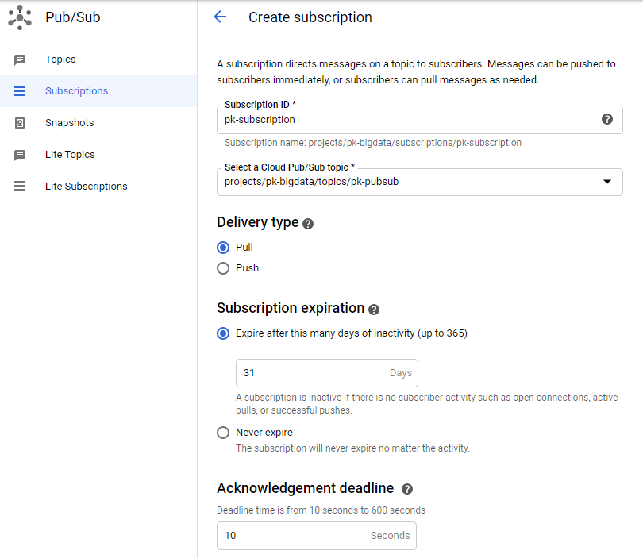
Task: Click the Pub/Sub product logo icon
Action: click(x=20, y=17)
